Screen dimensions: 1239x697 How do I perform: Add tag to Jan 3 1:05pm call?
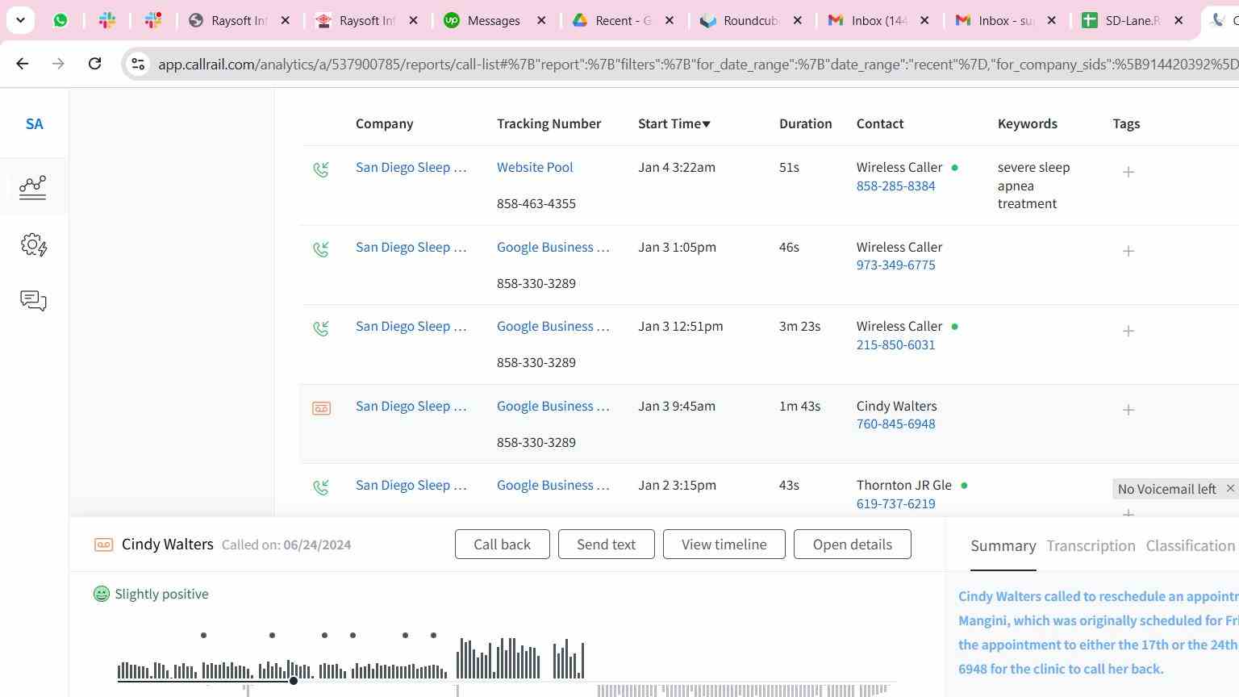(x=1128, y=251)
